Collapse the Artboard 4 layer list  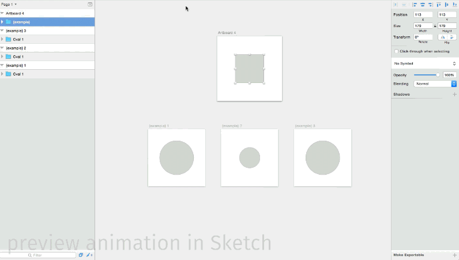[x=2, y=13]
